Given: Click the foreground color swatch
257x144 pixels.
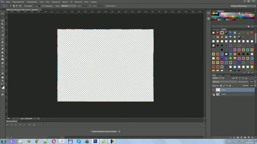Looking at the screenshot, I should tap(2, 86).
